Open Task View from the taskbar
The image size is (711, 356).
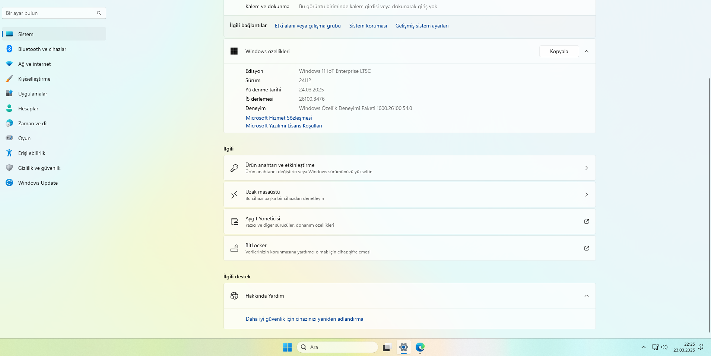pos(387,347)
